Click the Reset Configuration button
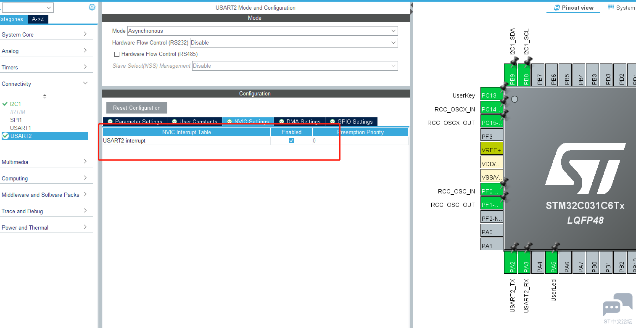The width and height of the screenshot is (636, 328). (x=137, y=108)
